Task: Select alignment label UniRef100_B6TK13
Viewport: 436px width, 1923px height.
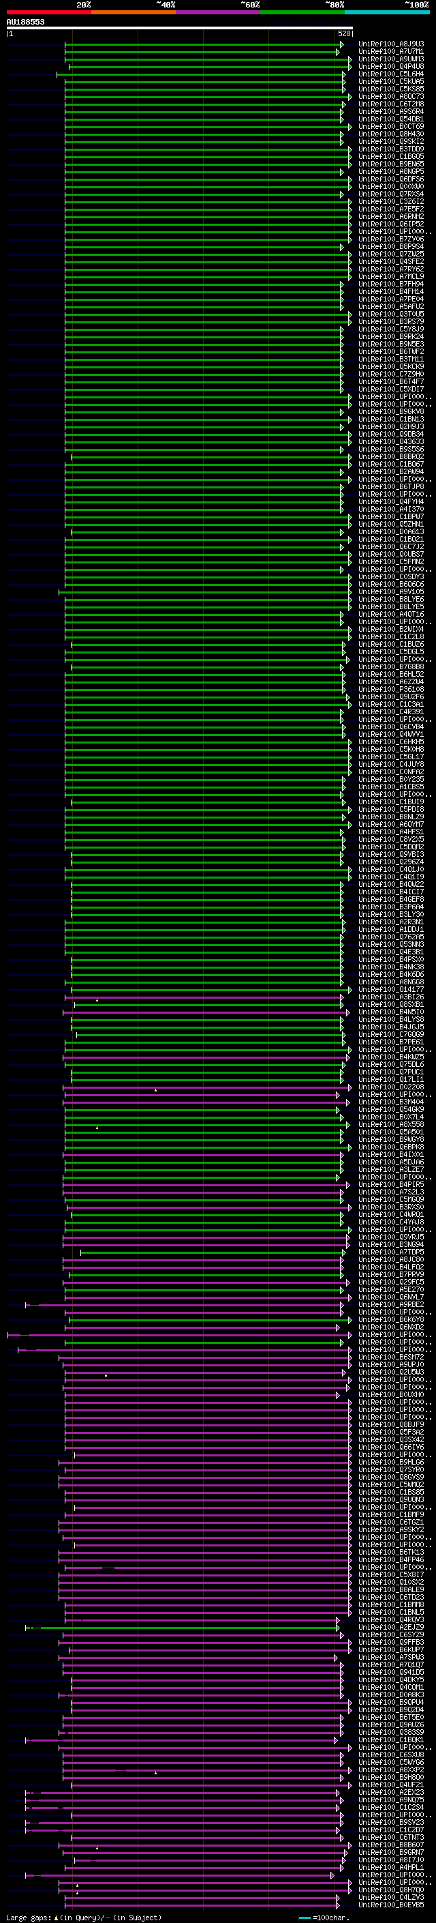Action: [x=391, y=1553]
